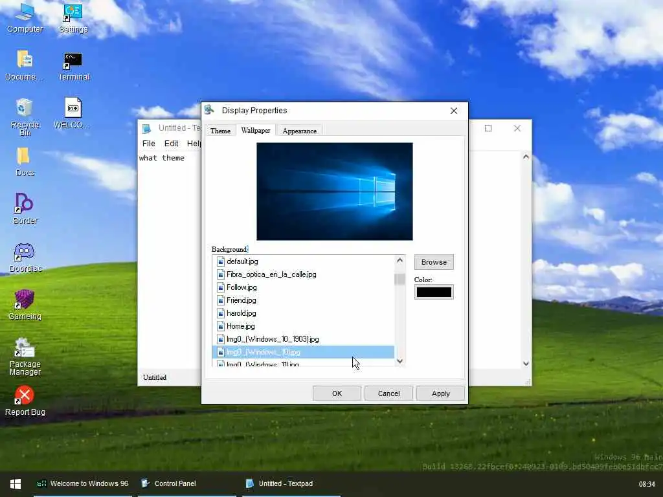The height and width of the screenshot is (497, 663).
Task: Open the Docs folder on desktop
Action: coord(25,161)
